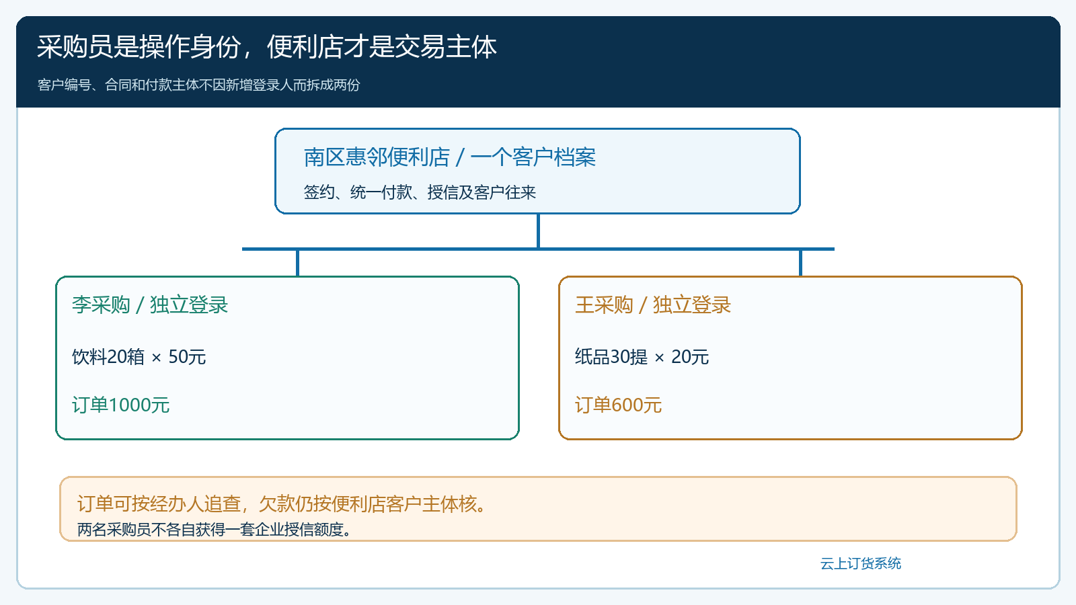Image resolution: width=1076 pixels, height=605 pixels.
Task: Select the subtitle starting with 客户编号、合同和付款主体
Action: pos(199,85)
